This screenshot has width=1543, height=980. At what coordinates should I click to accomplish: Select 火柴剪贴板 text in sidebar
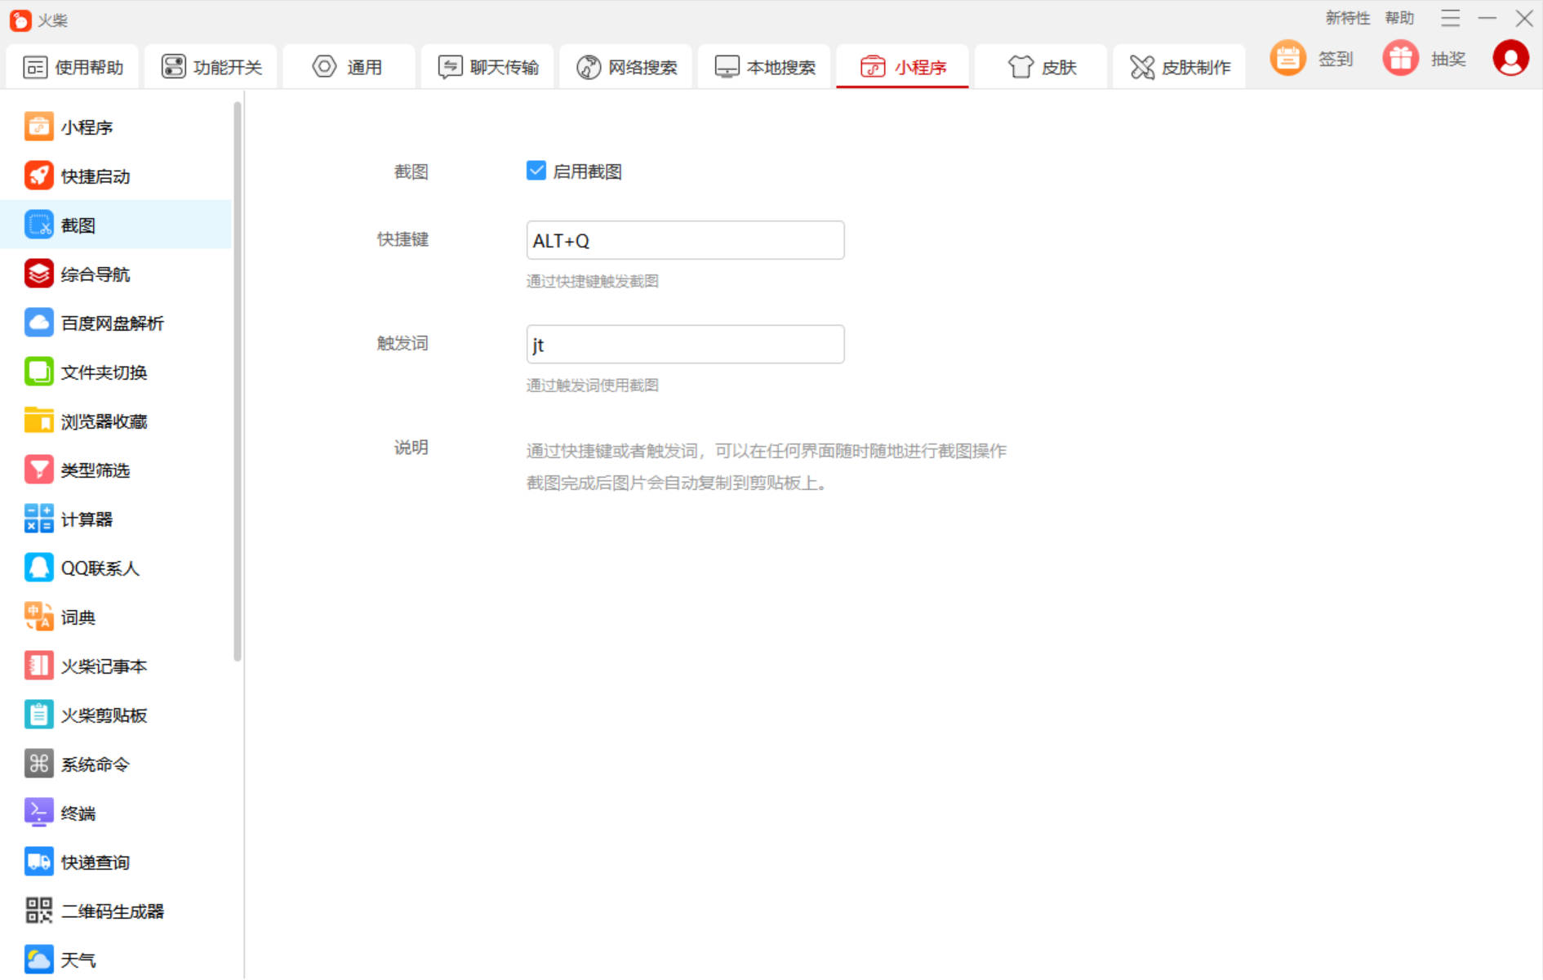point(104,715)
